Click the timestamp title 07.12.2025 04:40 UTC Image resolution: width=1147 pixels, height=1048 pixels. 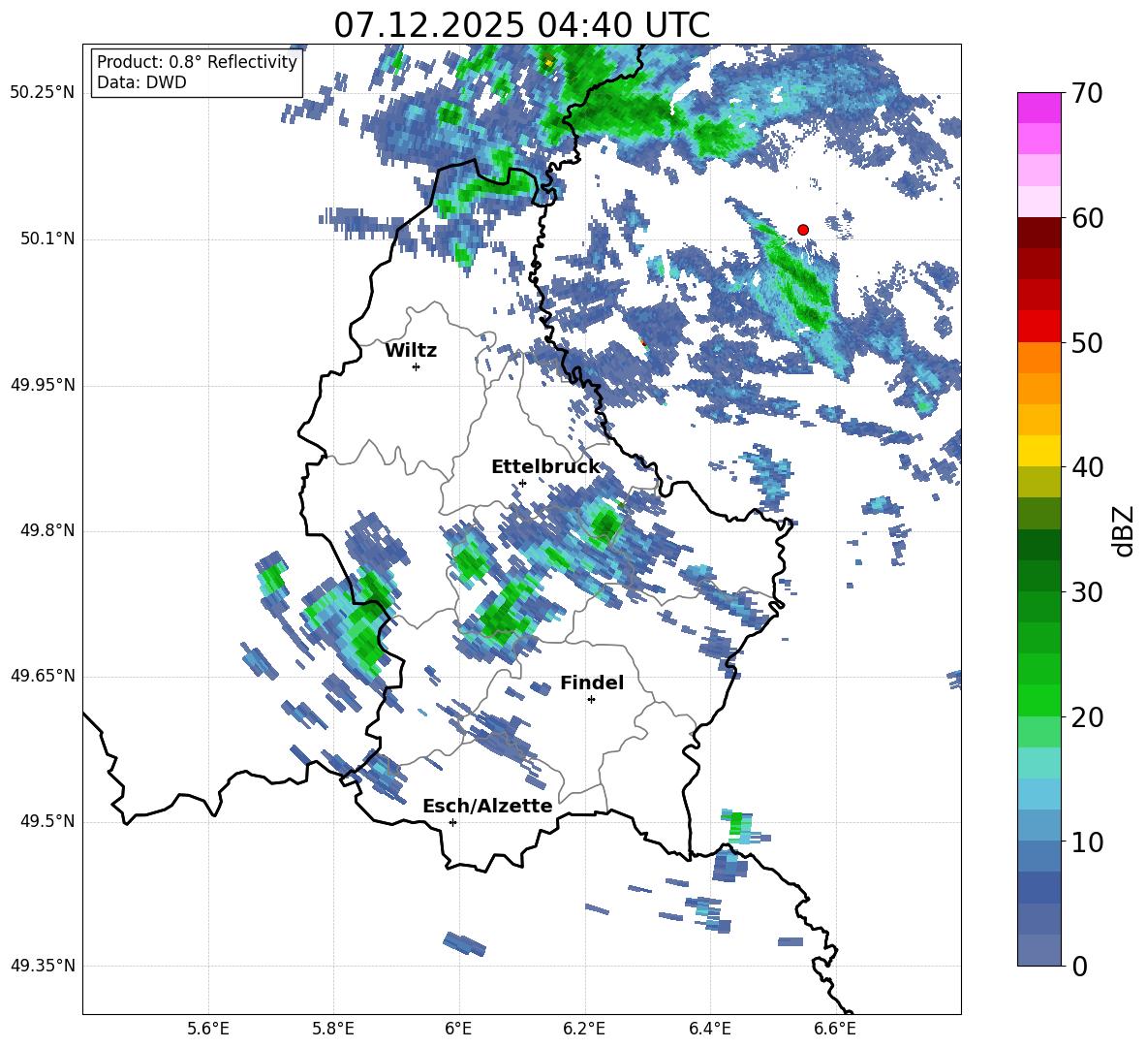point(521,25)
